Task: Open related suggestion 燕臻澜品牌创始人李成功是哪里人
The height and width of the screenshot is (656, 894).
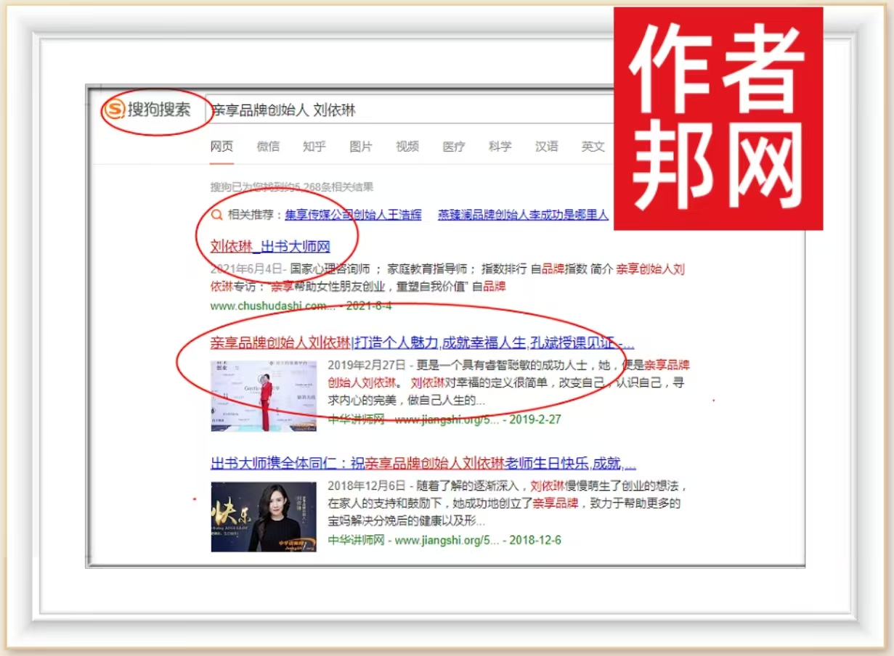Action: pyautogui.click(x=523, y=215)
